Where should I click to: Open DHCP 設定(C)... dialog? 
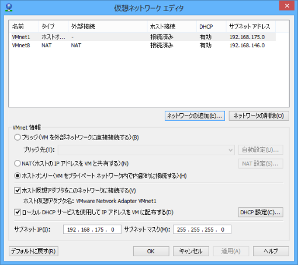[x=261, y=212]
